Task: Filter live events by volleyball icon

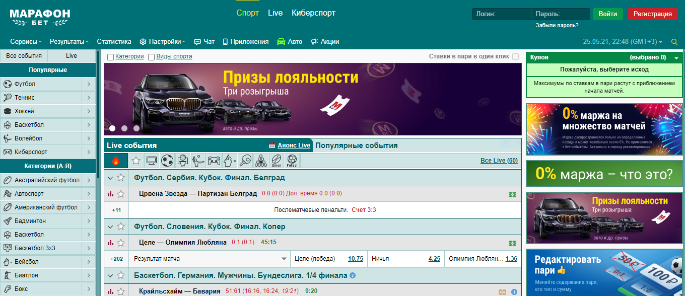Action: click(198, 161)
